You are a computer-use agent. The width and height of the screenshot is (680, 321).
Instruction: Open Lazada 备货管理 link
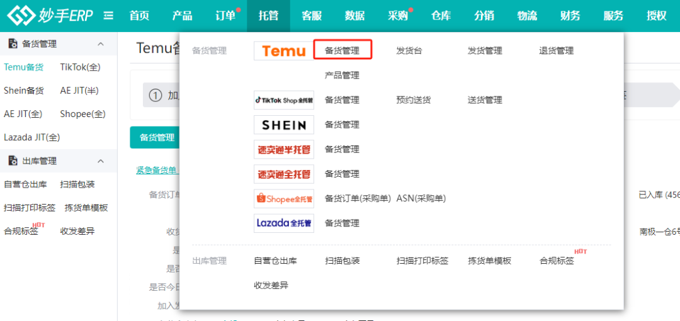pyautogui.click(x=342, y=223)
